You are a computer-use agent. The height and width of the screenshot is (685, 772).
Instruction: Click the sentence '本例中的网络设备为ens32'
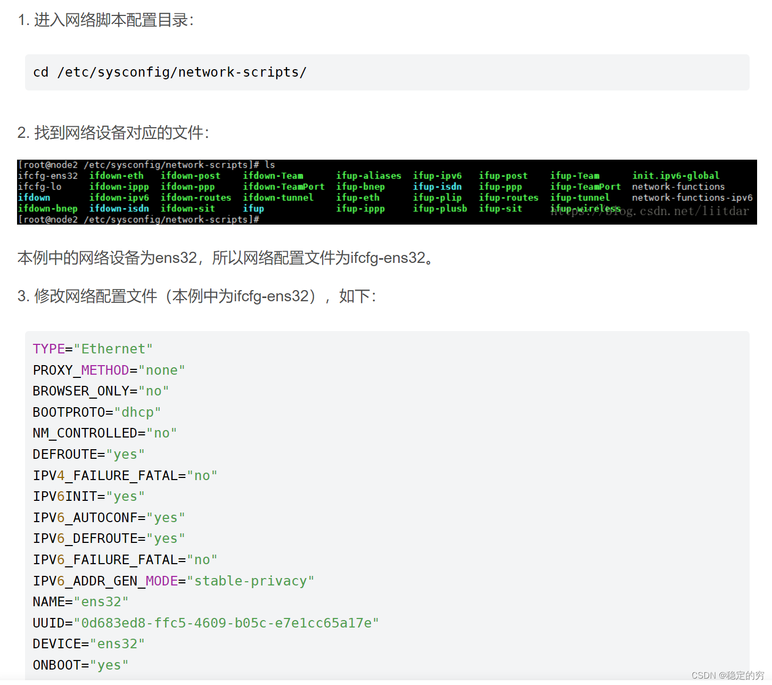tap(107, 258)
